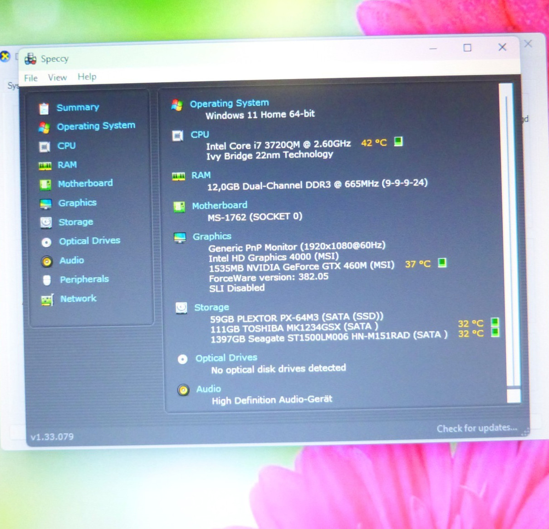Select Summary in the sidebar

(78, 108)
